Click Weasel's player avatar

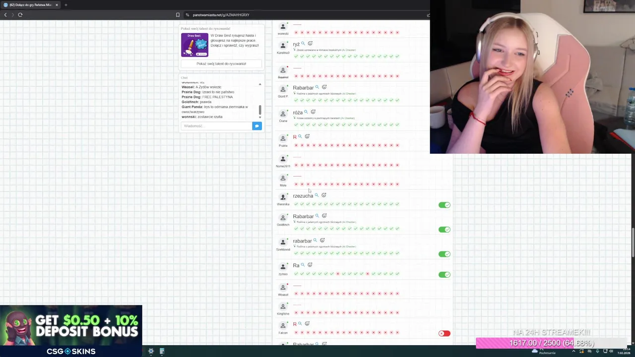(x=283, y=288)
